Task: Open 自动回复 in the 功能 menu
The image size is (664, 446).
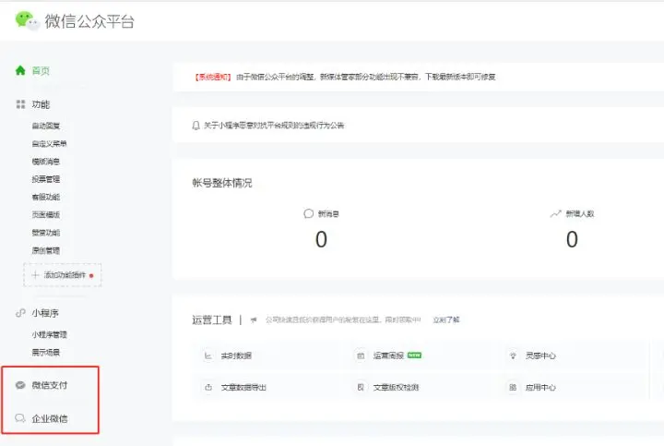Action: pyautogui.click(x=46, y=126)
